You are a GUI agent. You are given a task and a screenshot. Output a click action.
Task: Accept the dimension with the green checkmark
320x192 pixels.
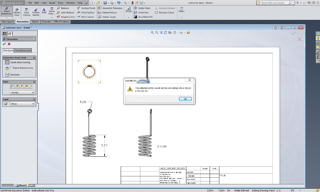4,44
